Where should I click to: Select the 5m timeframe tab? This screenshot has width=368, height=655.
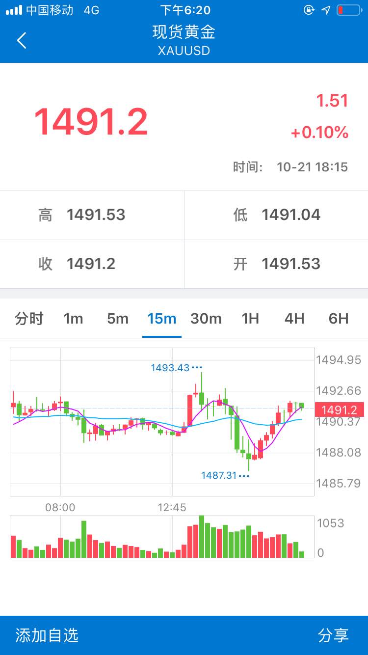(x=118, y=319)
